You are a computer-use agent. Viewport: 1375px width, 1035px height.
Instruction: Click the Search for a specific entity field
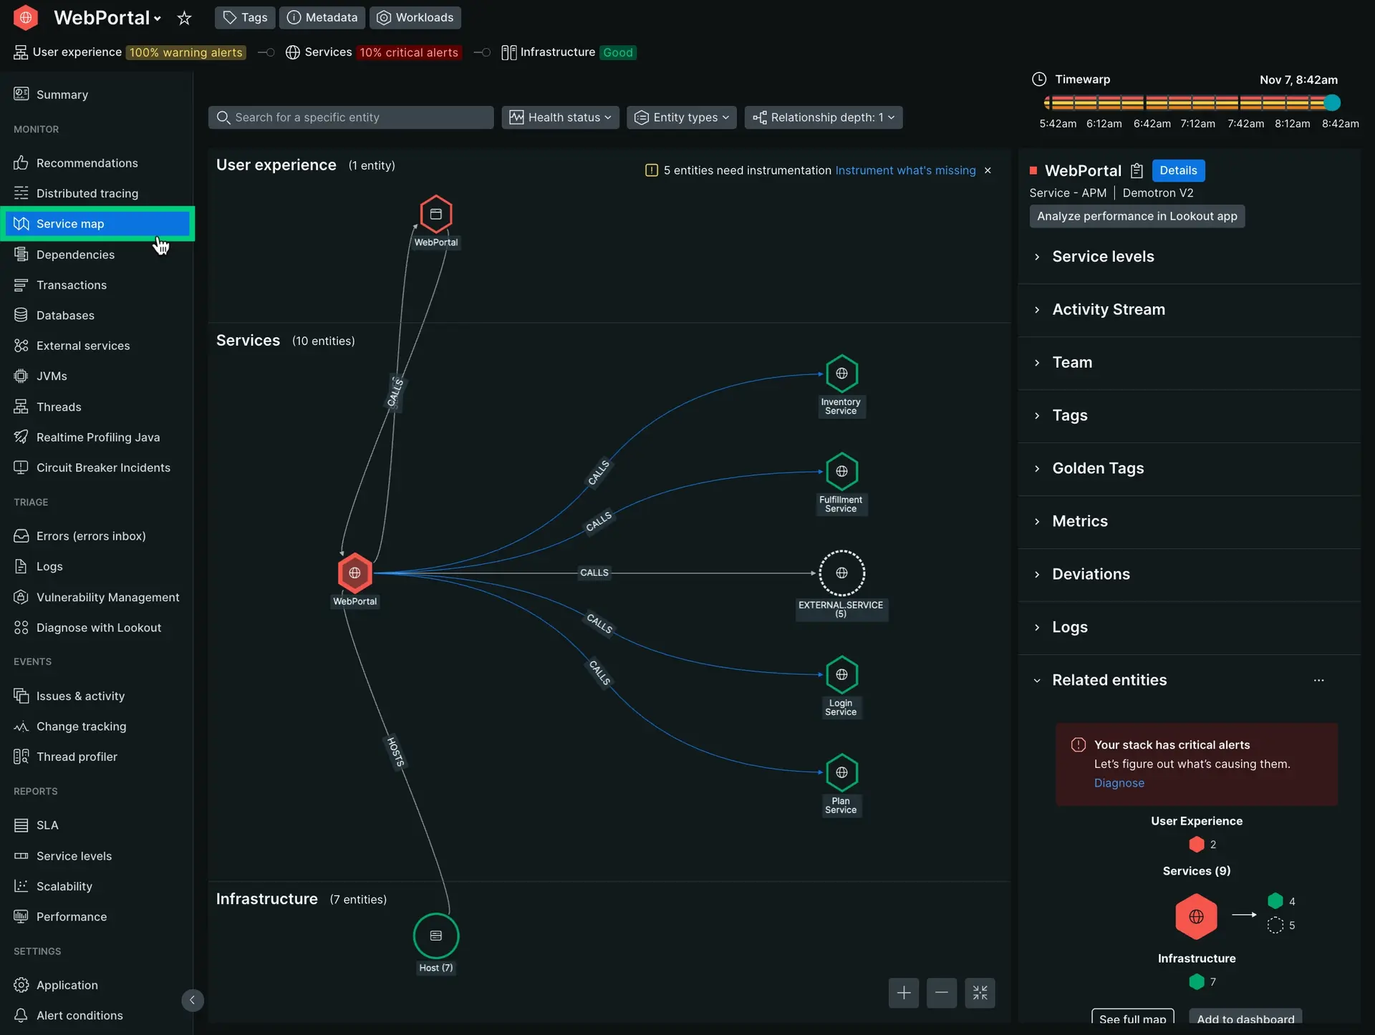351,117
